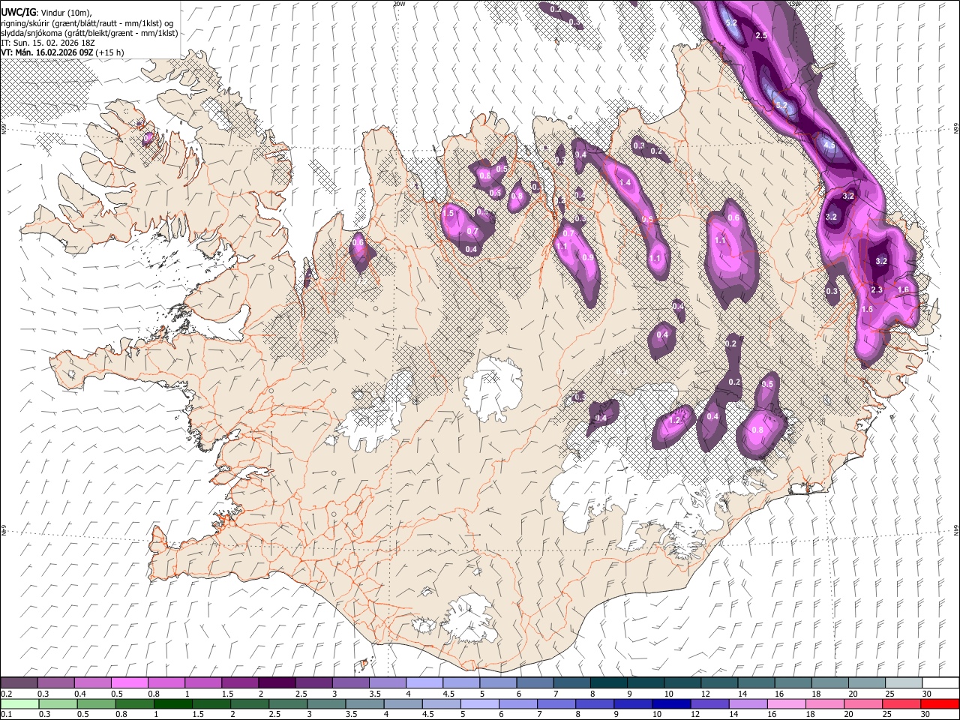Click the bold UWC/IG title text
Screen dimensions: 960x720
tap(18, 12)
